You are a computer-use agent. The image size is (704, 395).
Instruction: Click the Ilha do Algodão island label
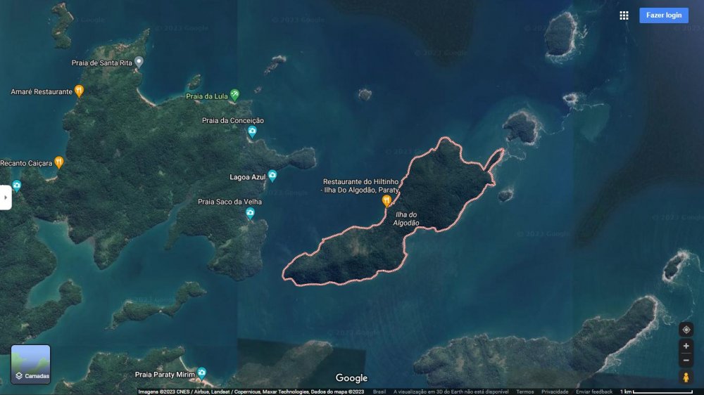[x=406, y=219]
